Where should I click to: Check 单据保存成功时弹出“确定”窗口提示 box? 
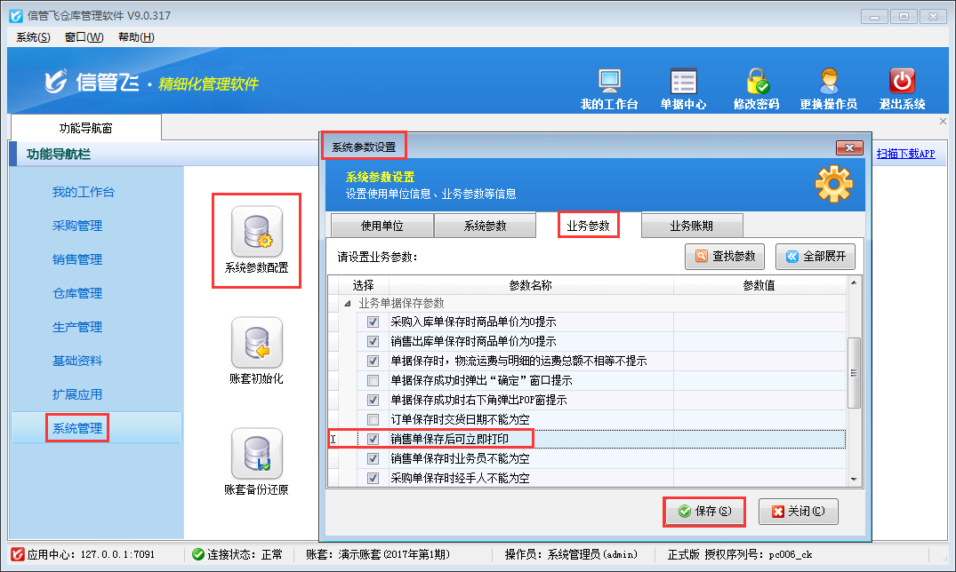374,380
